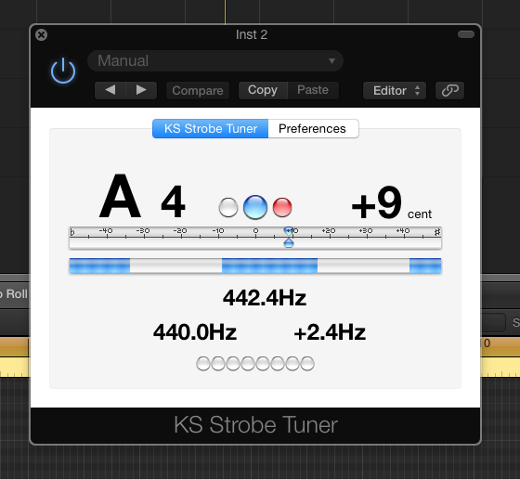Click the octave number 4 display
Screen dimensions: 520x479
pos(173,201)
